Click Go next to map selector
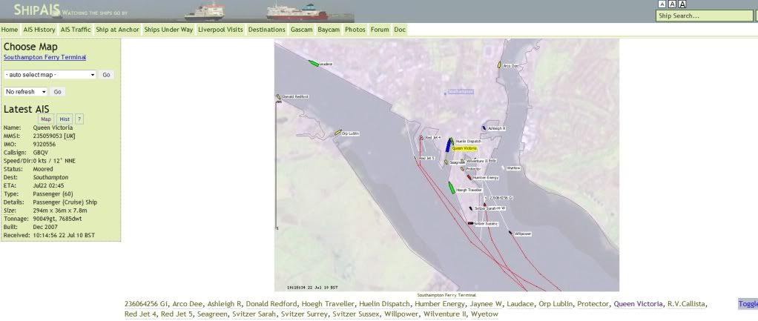 click(x=106, y=75)
